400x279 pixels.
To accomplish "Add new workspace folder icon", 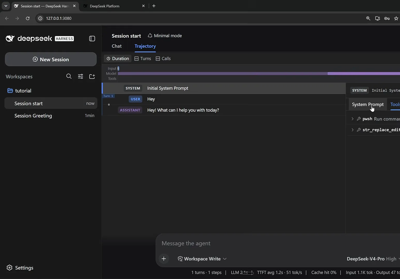I will click(x=92, y=76).
